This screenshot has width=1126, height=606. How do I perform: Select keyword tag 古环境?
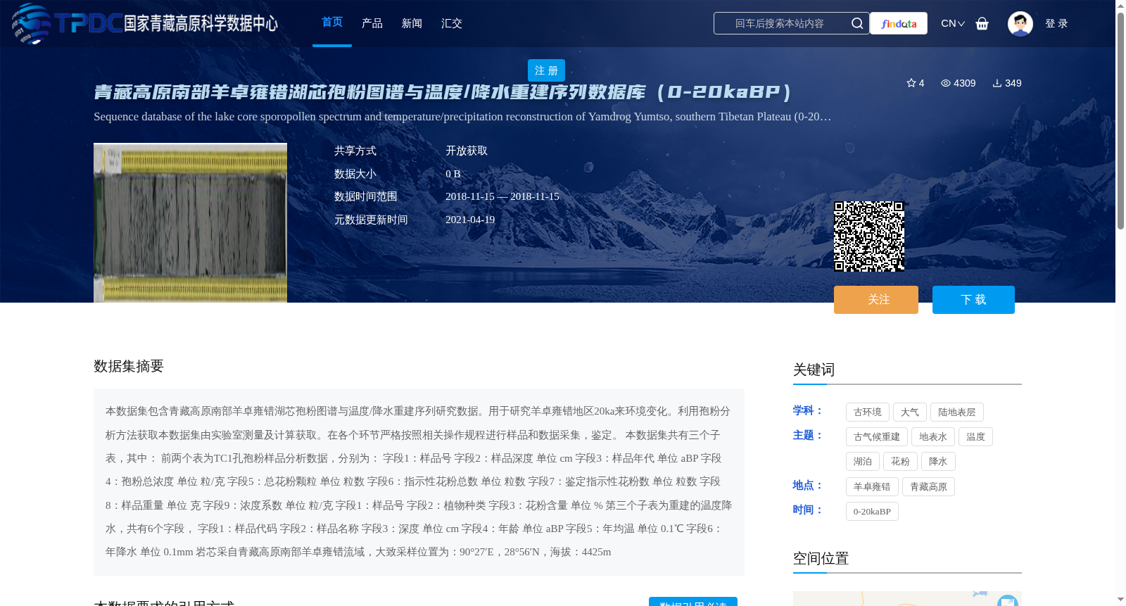pyautogui.click(x=868, y=412)
